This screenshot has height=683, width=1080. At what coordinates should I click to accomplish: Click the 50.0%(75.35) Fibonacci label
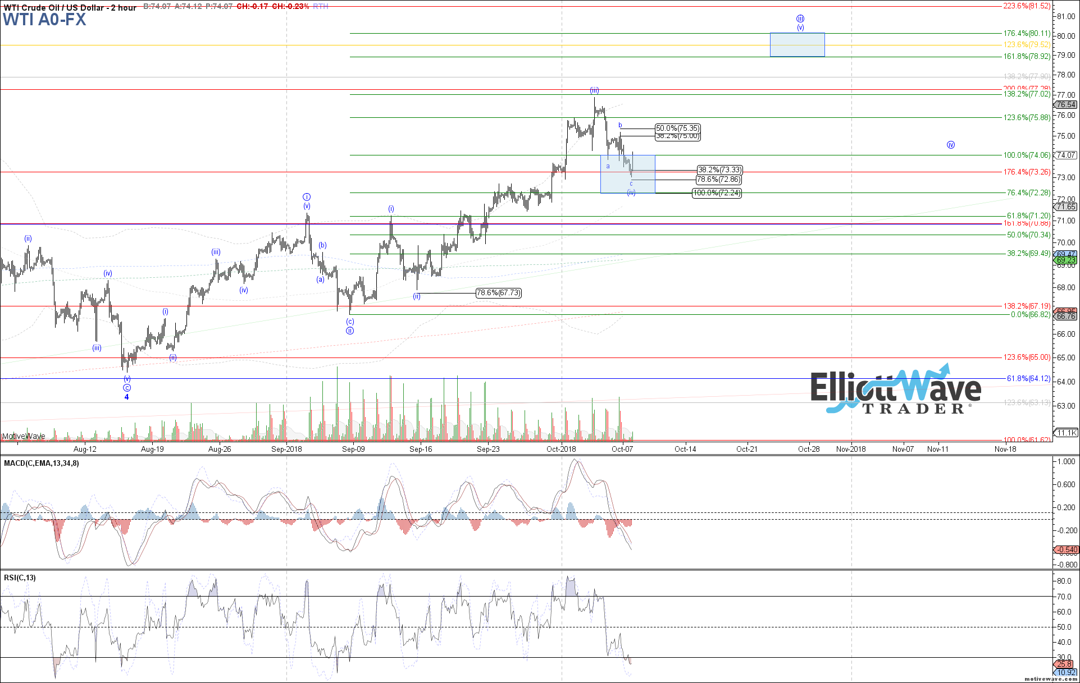click(x=678, y=129)
